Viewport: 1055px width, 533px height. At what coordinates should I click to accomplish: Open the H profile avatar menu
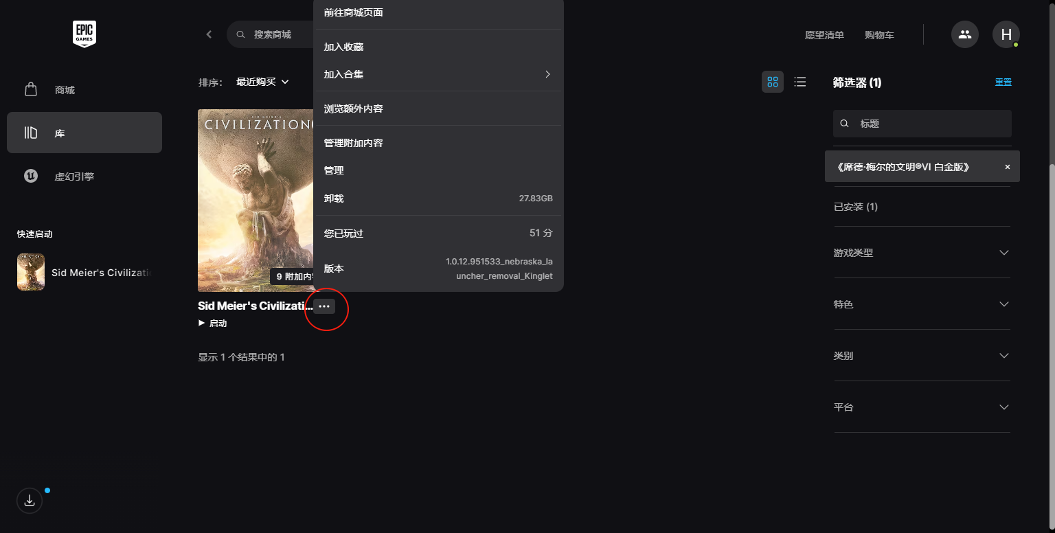click(x=1006, y=34)
